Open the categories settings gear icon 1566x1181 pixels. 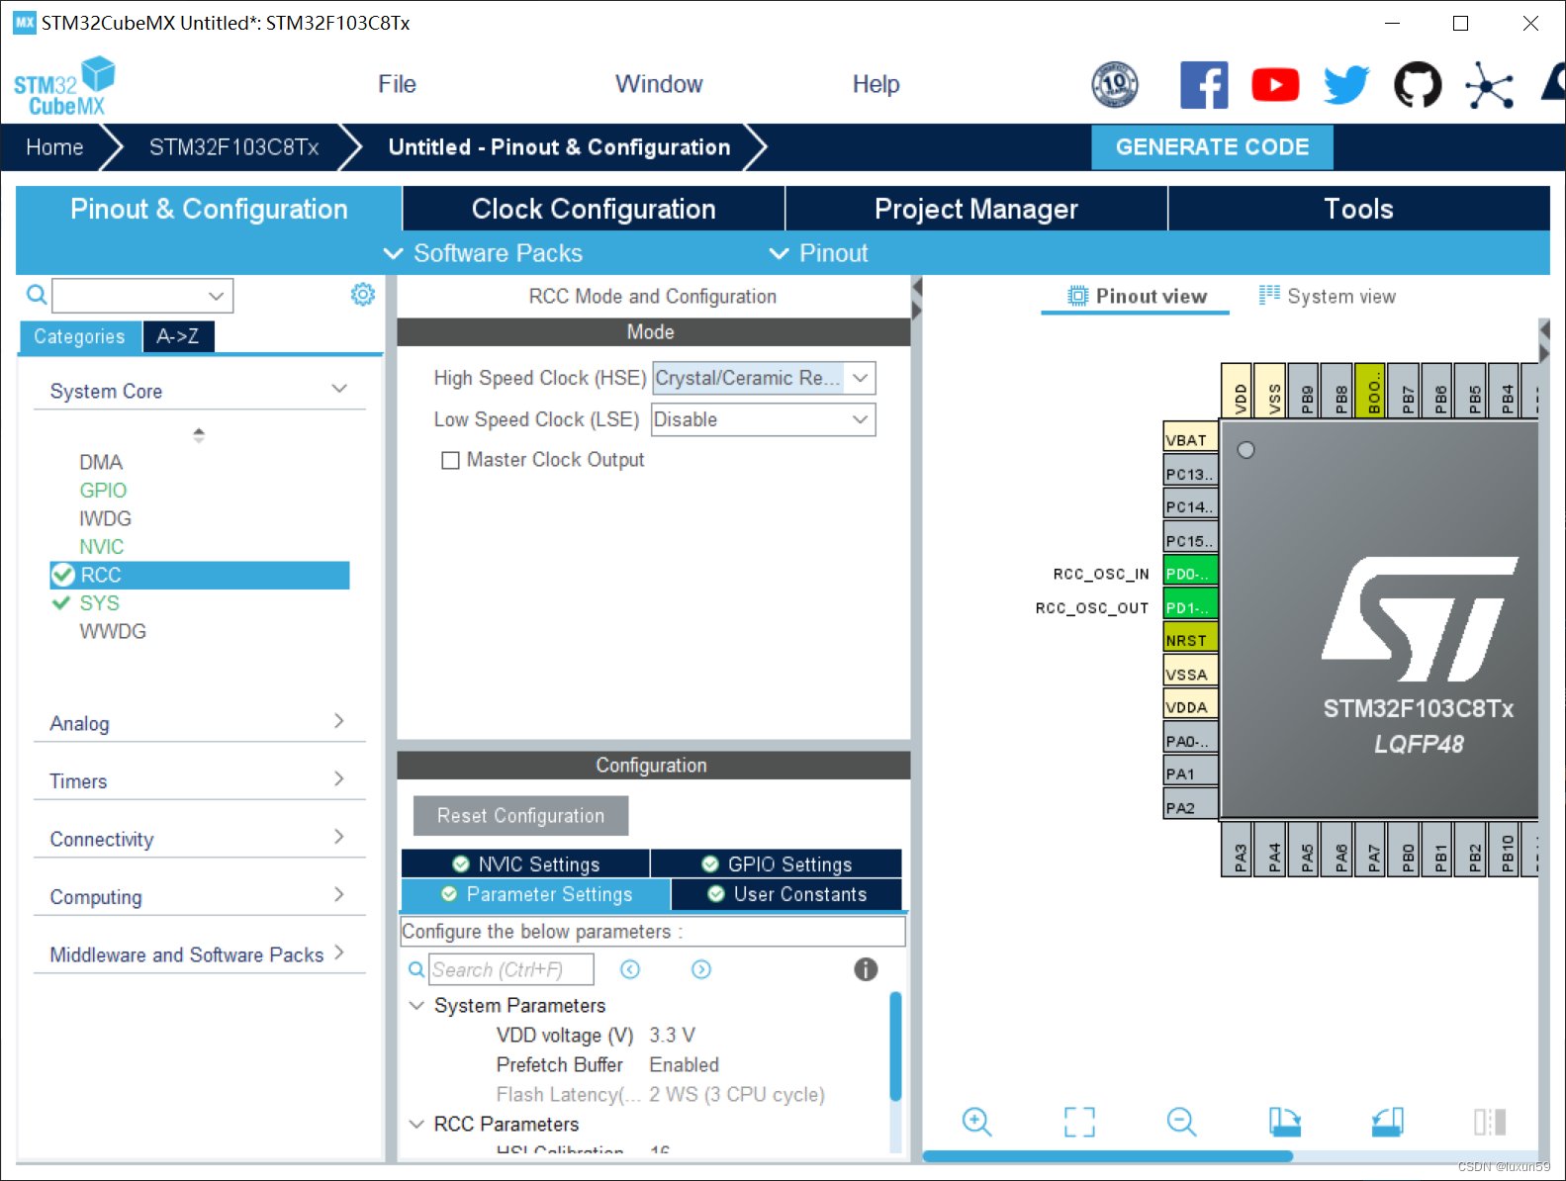tap(363, 295)
